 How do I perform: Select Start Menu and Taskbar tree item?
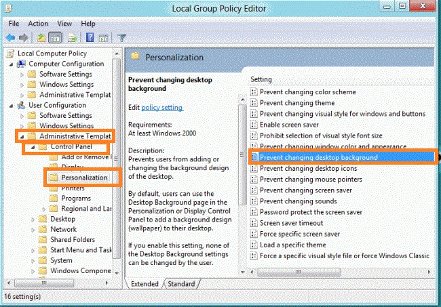(81, 250)
